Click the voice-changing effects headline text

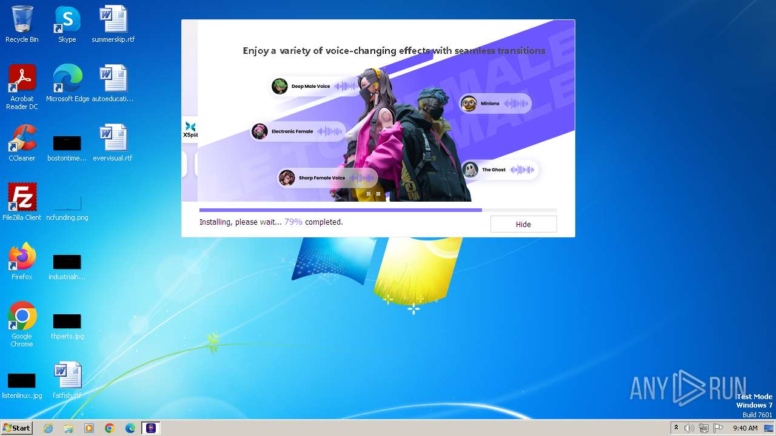[394, 51]
